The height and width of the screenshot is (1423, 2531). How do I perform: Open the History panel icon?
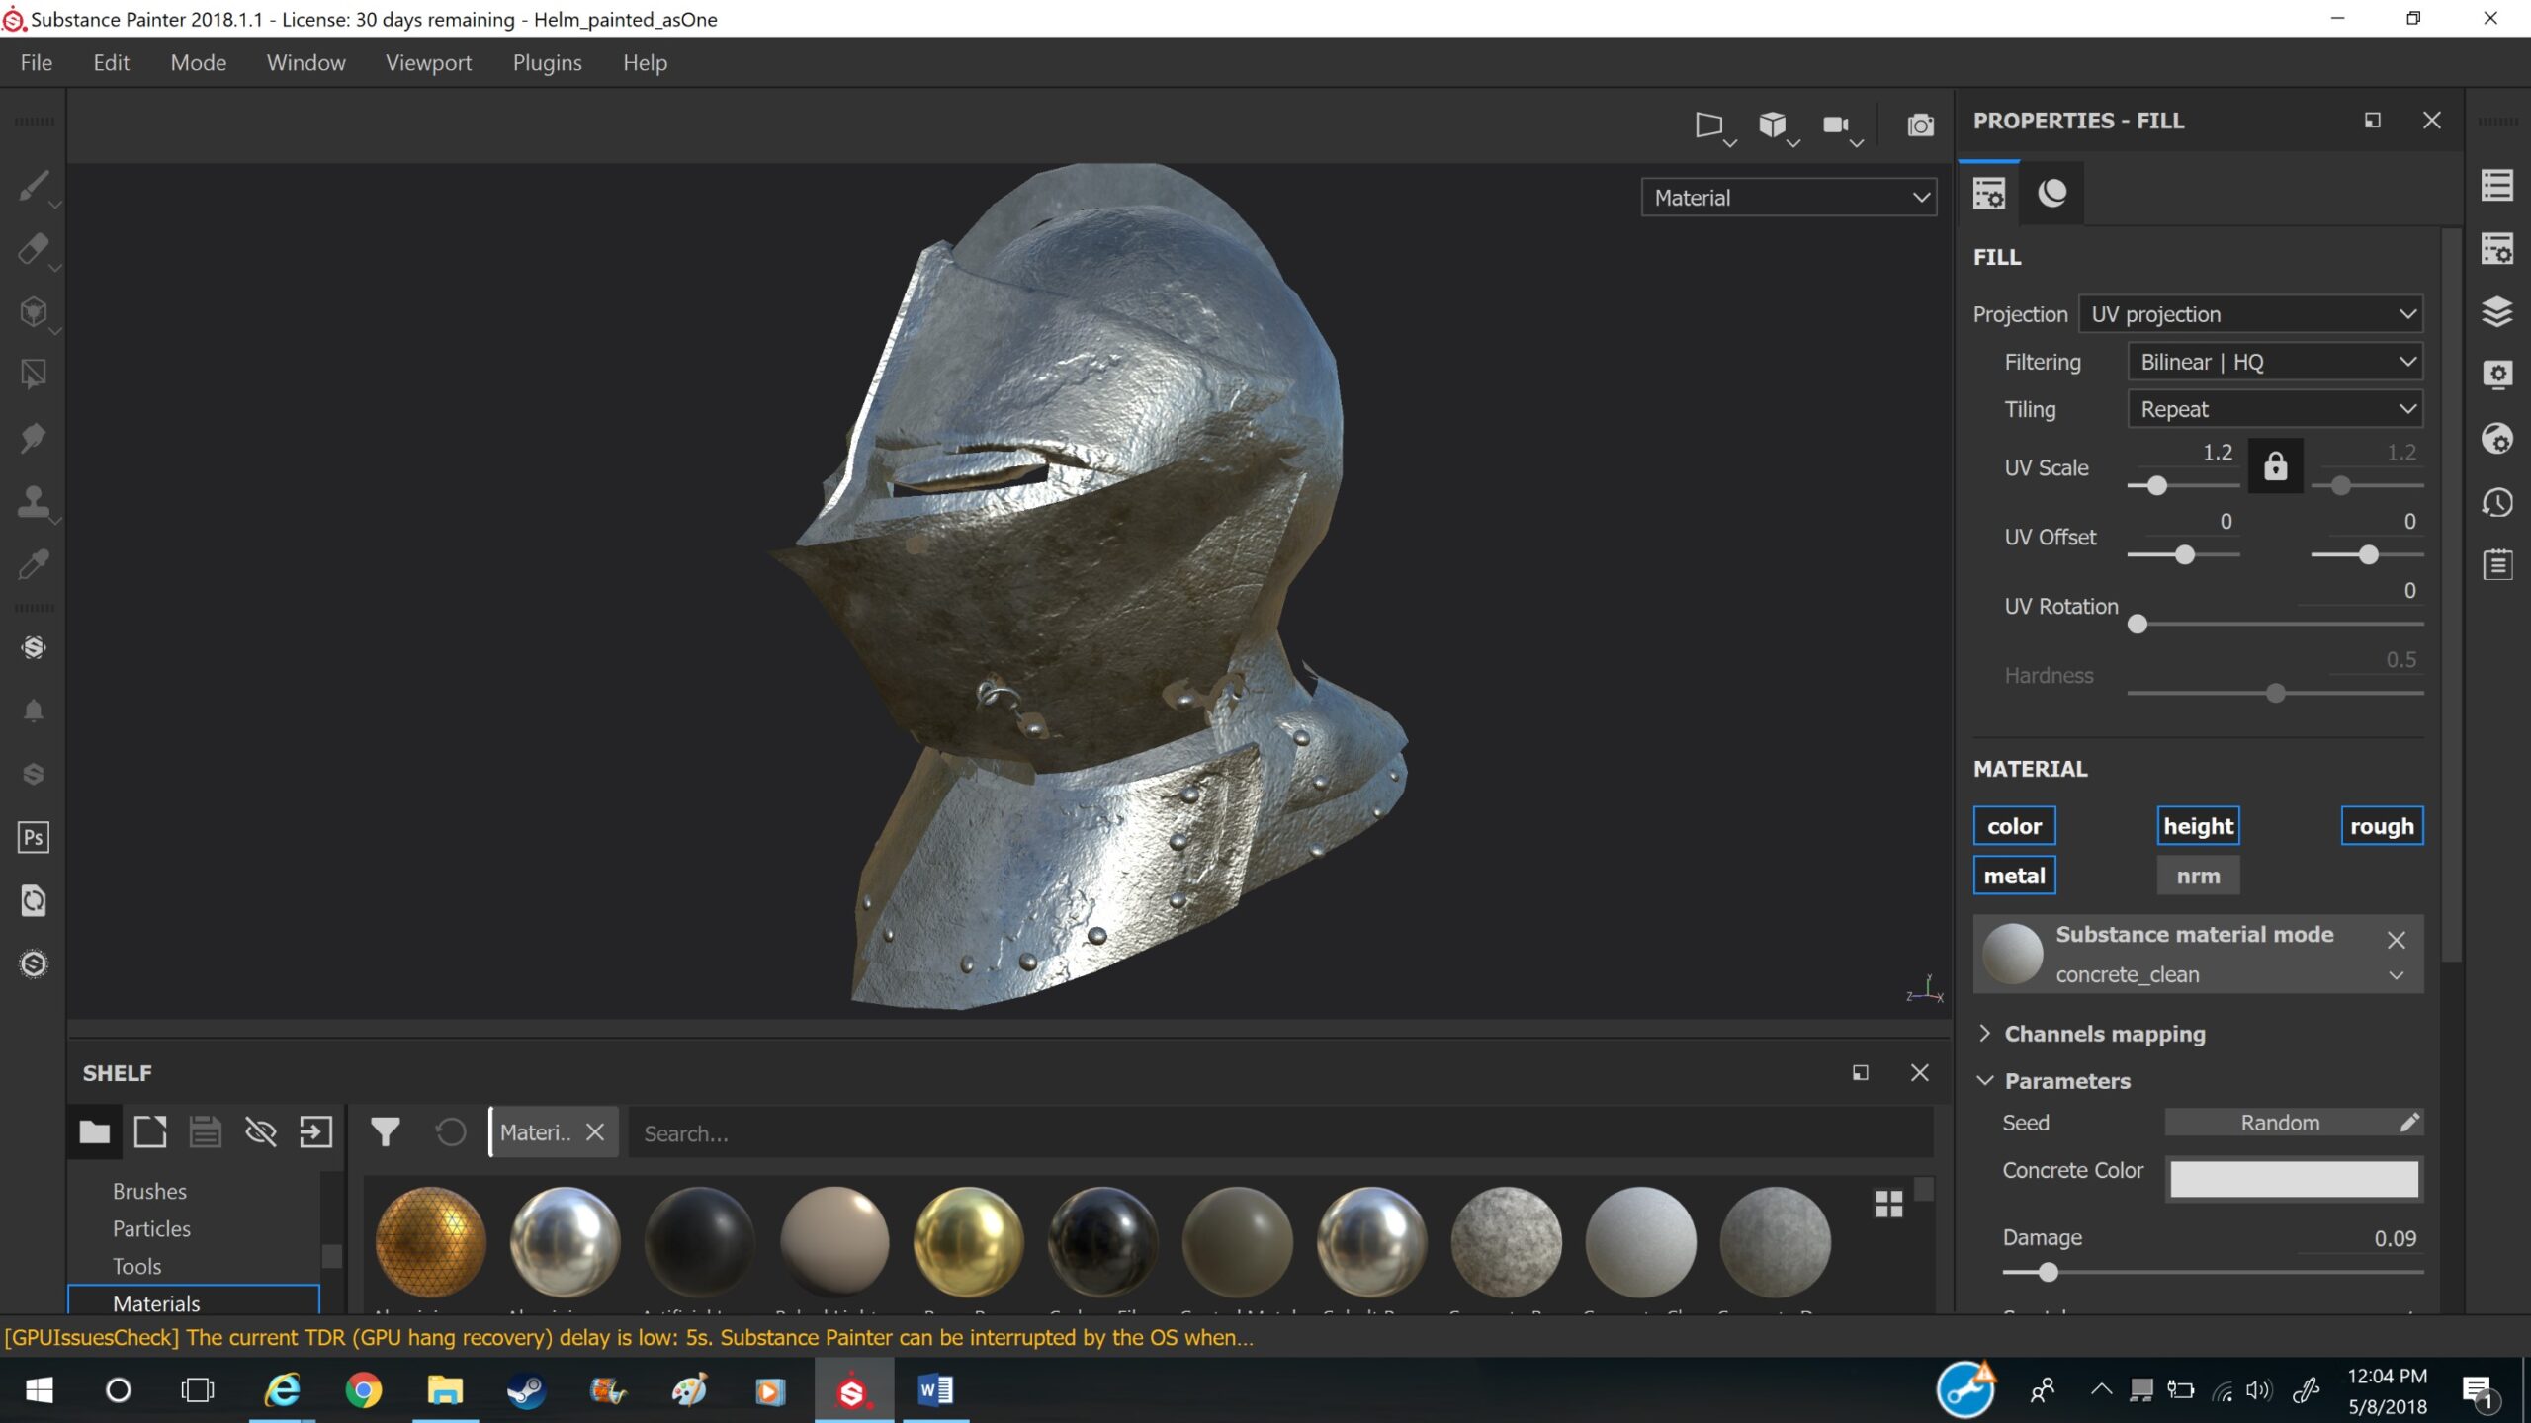pos(2497,502)
